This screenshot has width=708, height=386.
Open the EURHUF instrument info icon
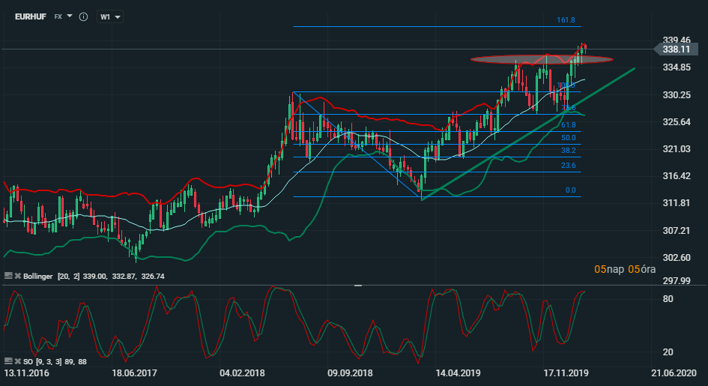point(83,16)
